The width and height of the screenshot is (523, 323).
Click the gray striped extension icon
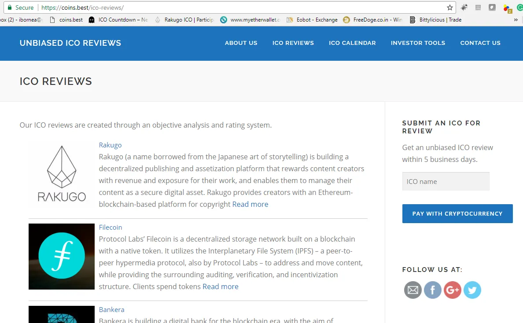pyautogui.click(x=478, y=7)
